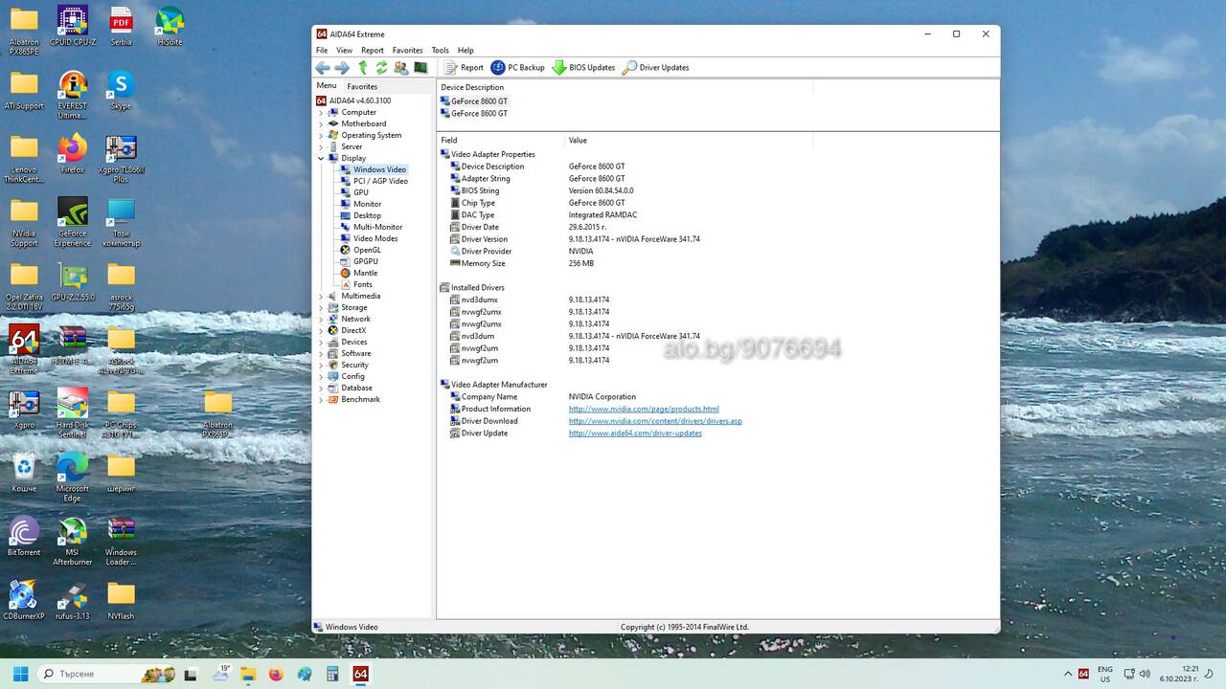Image resolution: width=1226 pixels, height=689 pixels.
Task: Expand the Computer tree node
Action: point(321,112)
